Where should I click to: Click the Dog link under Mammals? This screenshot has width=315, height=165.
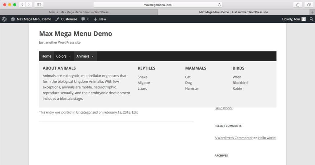coord(188,82)
